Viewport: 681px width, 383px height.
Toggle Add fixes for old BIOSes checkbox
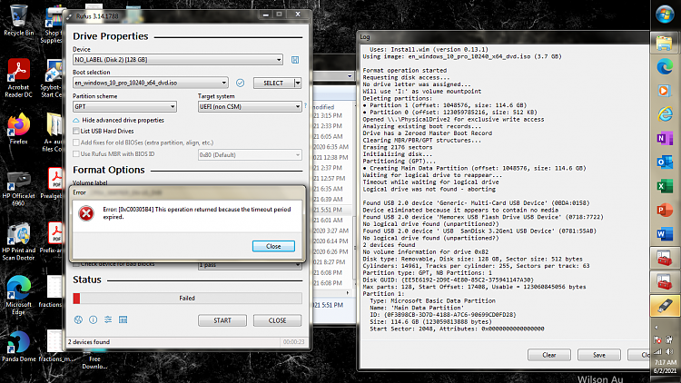coord(76,142)
